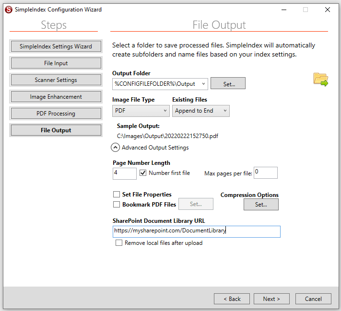Check Remove local files after upload
The image size is (341, 311).
(x=119, y=243)
